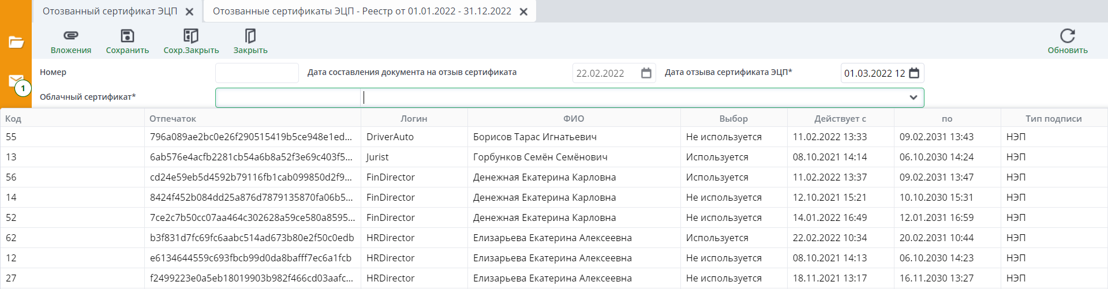Sort by the по column header

tap(947, 119)
